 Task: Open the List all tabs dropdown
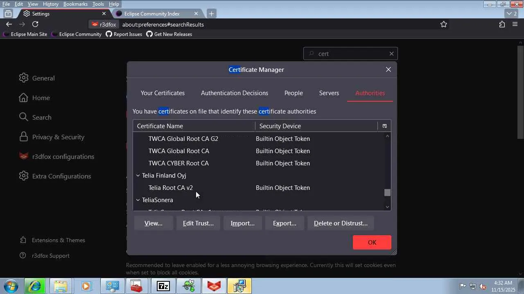(x=512, y=13)
